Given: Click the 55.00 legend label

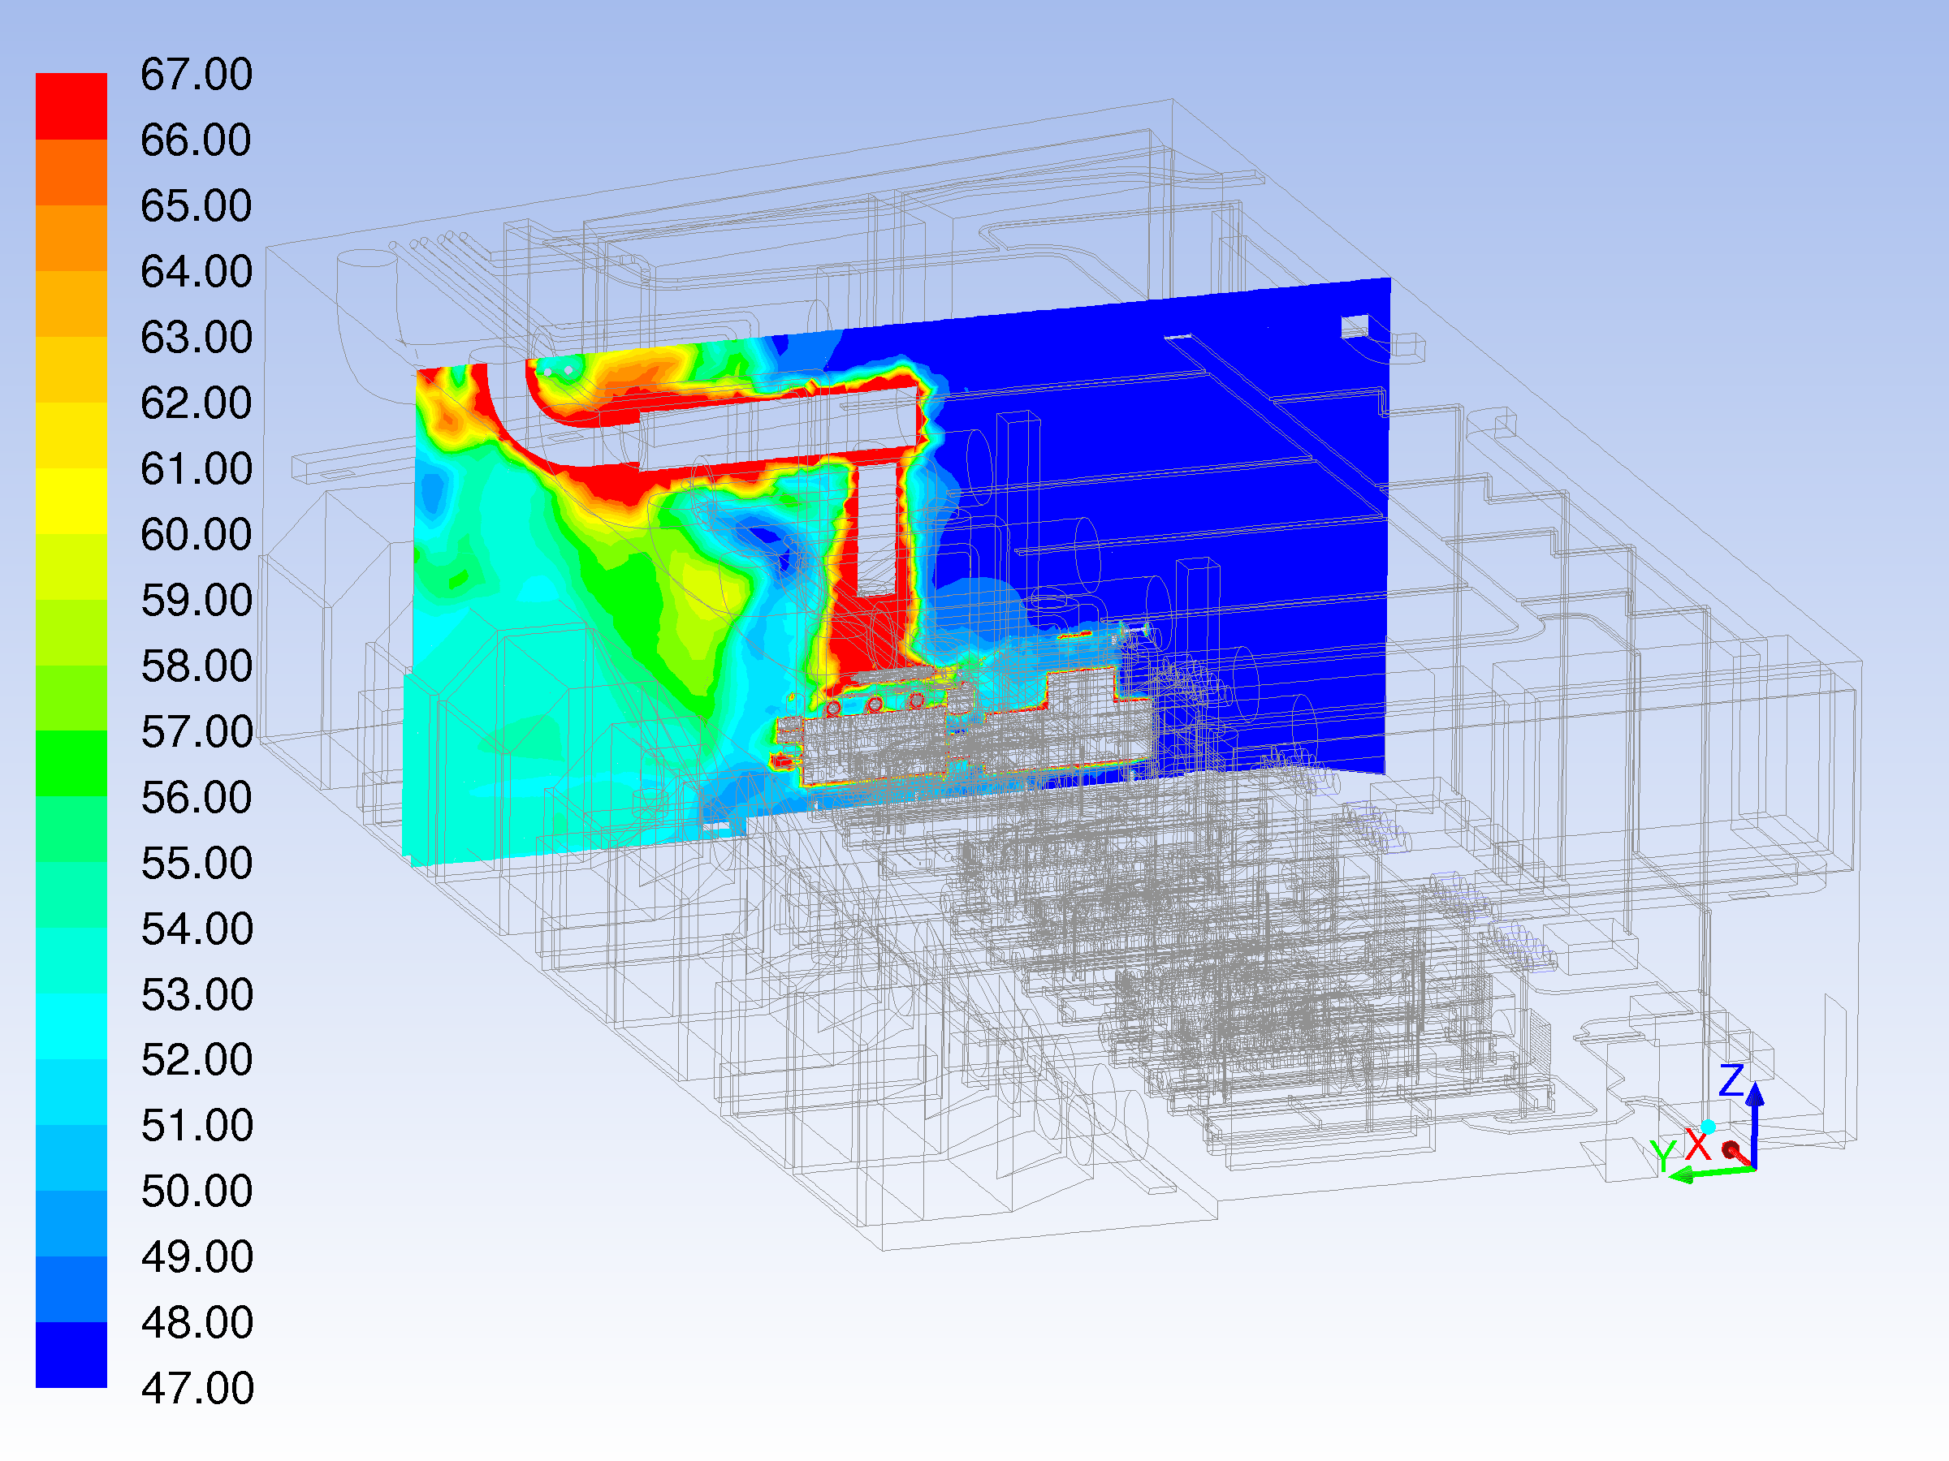Looking at the screenshot, I should point(197,863).
